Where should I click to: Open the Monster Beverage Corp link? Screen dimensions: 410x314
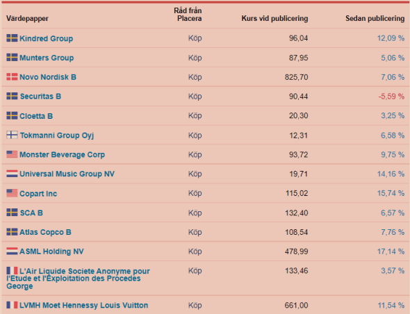pyautogui.click(x=63, y=154)
